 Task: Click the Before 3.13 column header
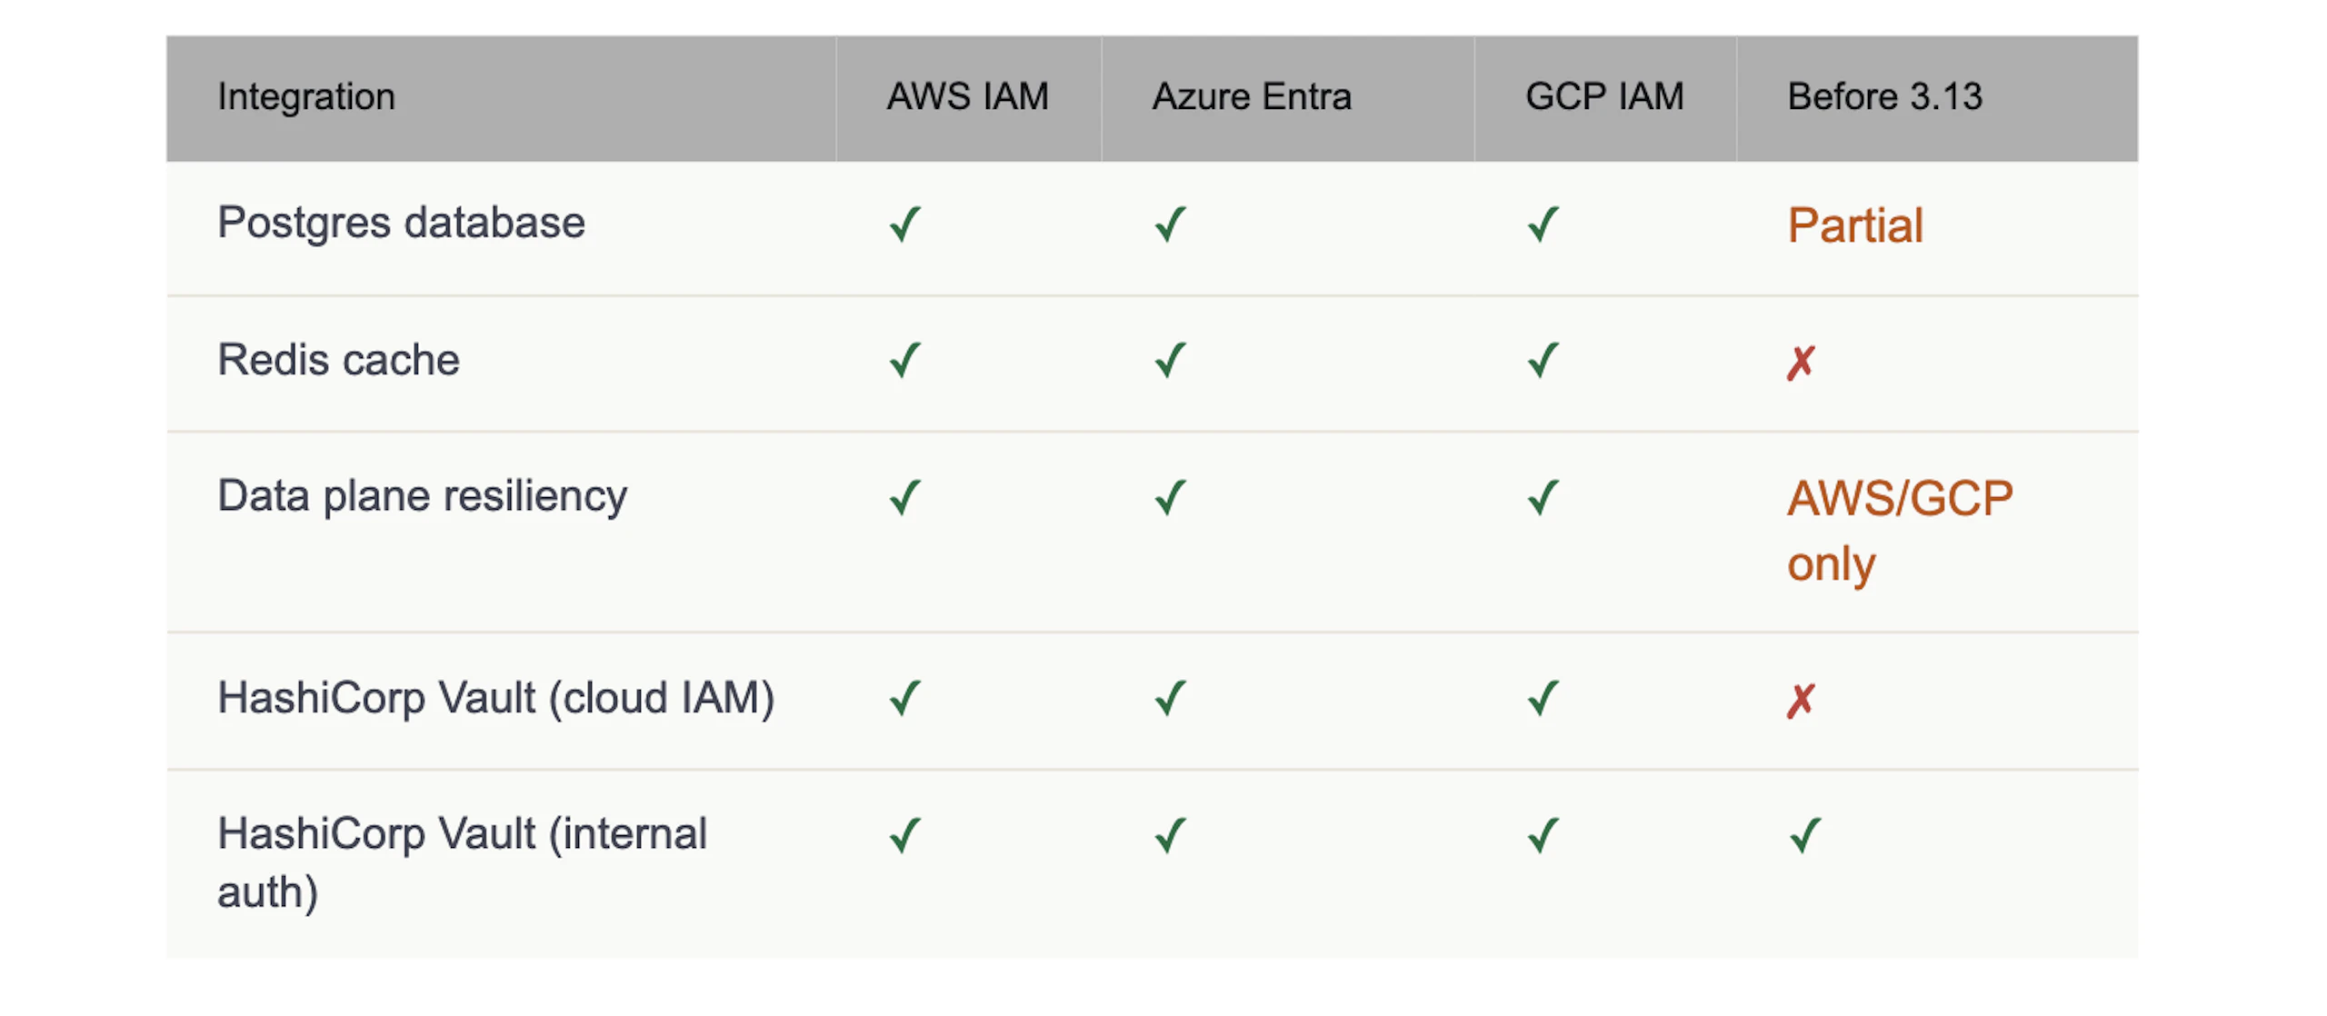(1884, 97)
